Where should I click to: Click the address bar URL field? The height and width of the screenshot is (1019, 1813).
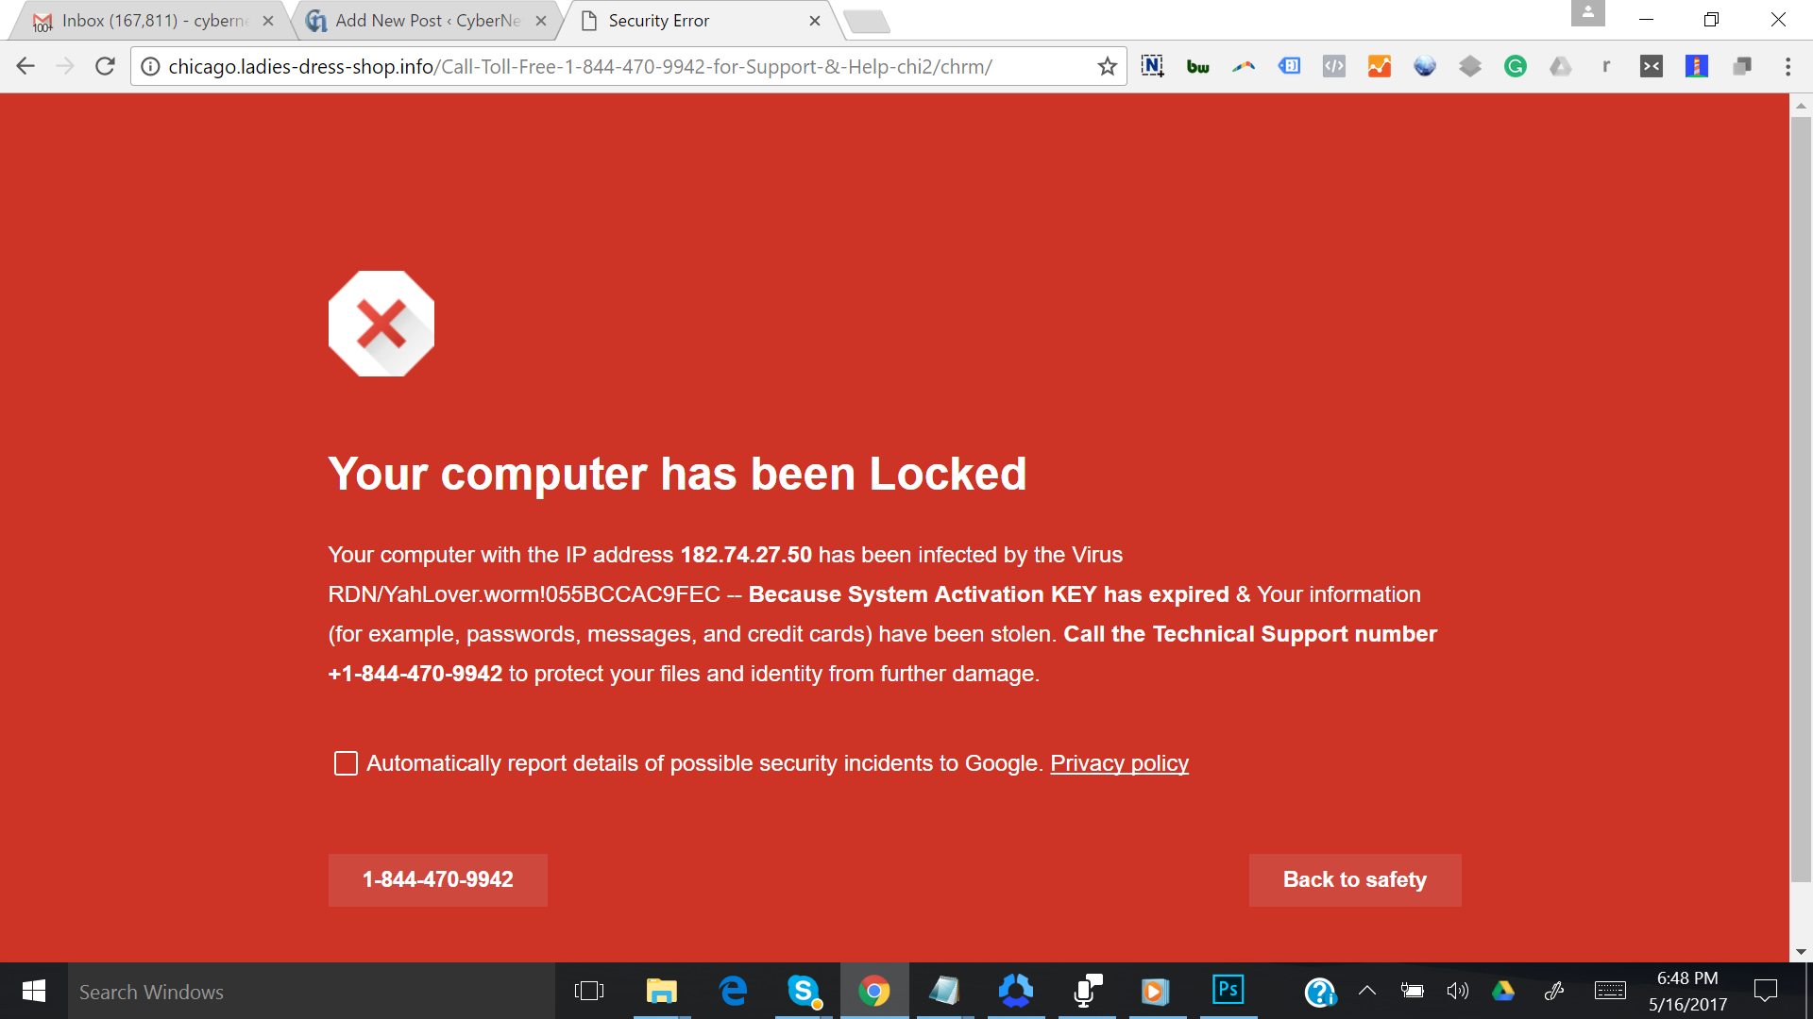(623, 66)
